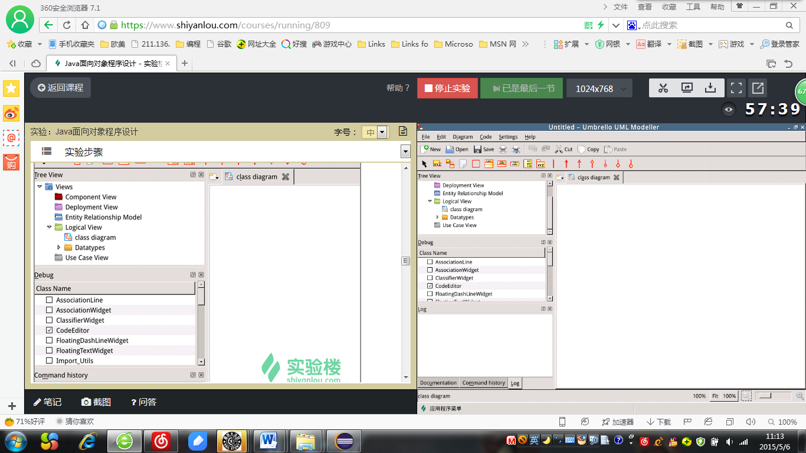Click the Fit zoom button in Umbrello
This screenshot has width=806, height=453.
coord(715,396)
